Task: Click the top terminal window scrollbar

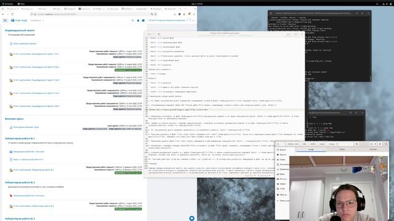Action: (370, 79)
